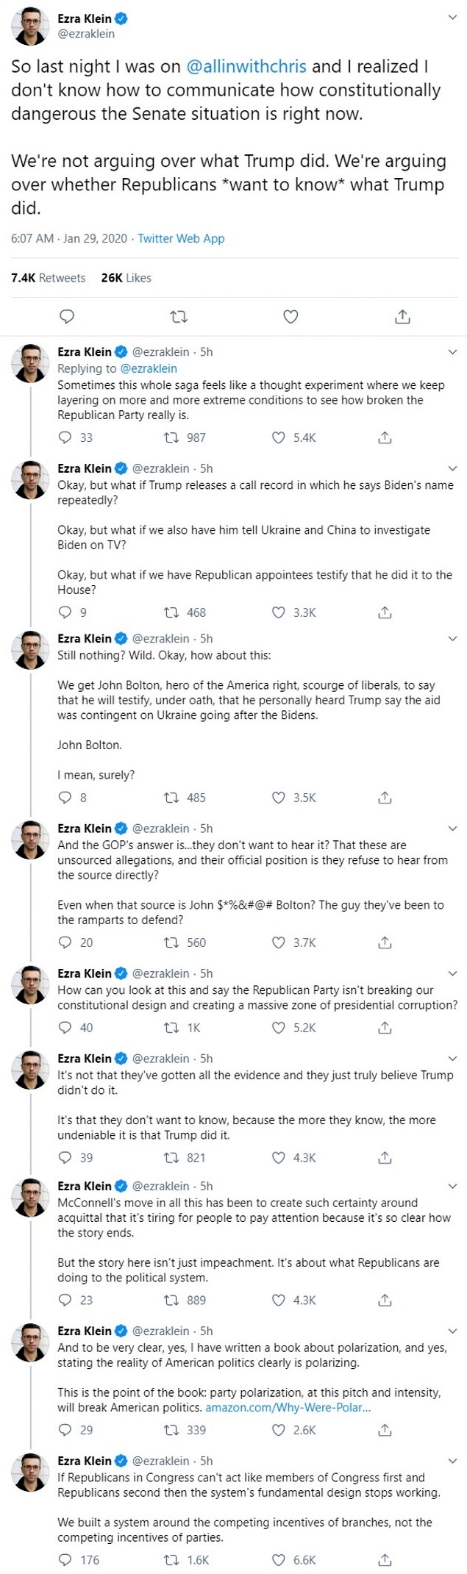The image size is (467, 1574).
Task: Retweet the main Ezra Klein tweet
Action: click(x=179, y=317)
